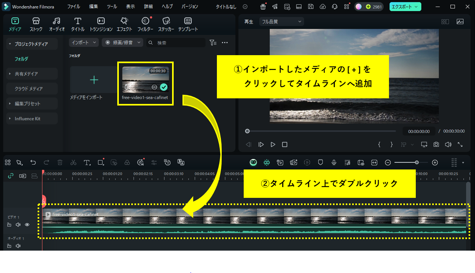
Task: Take a snapshot using the camera icon
Action: [x=436, y=144]
